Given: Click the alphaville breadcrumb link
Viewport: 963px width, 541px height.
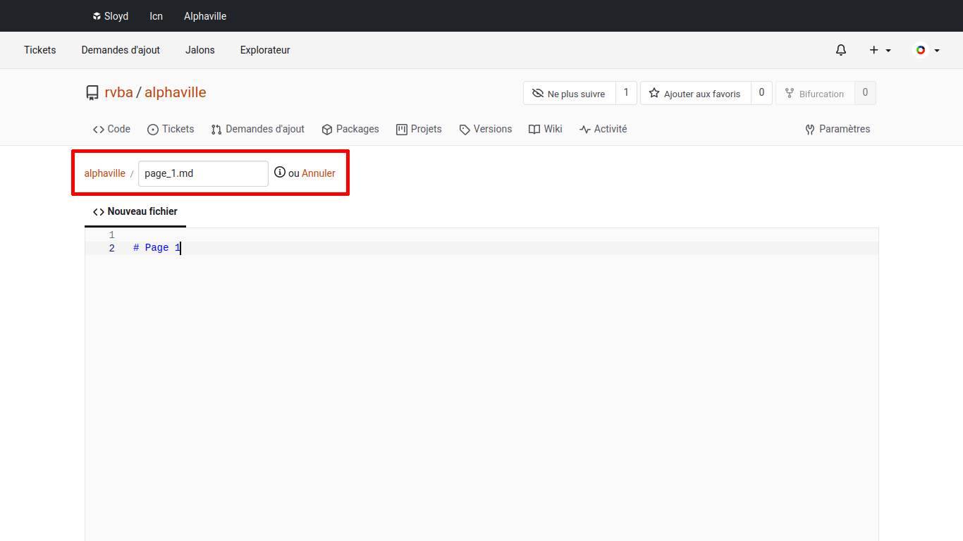Looking at the screenshot, I should tap(104, 173).
